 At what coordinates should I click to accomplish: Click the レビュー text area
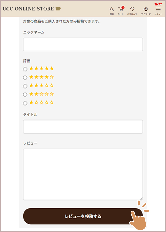(83, 175)
